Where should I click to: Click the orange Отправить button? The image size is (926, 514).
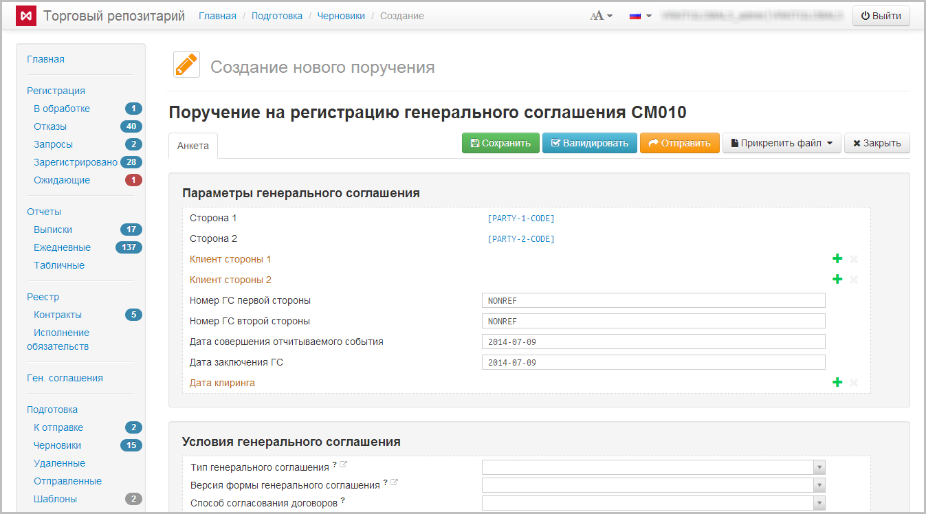pyautogui.click(x=679, y=143)
